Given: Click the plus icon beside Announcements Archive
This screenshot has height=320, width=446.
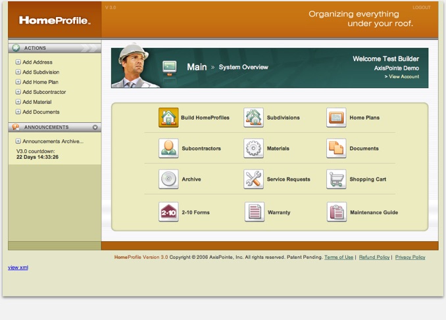Looking at the screenshot, I should pos(18,141).
